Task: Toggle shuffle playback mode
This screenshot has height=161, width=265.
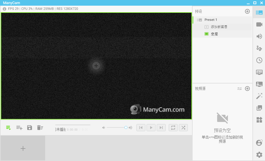Action: tap(183, 128)
